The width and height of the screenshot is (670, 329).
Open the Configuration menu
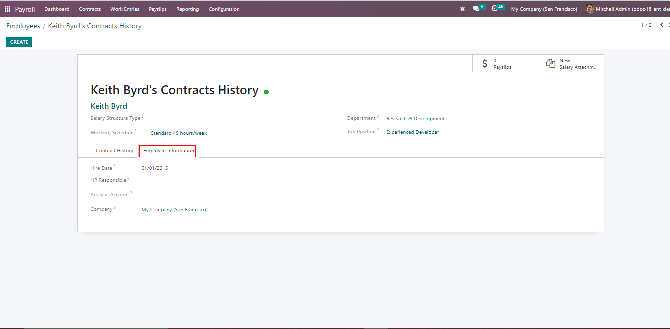[223, 9]
